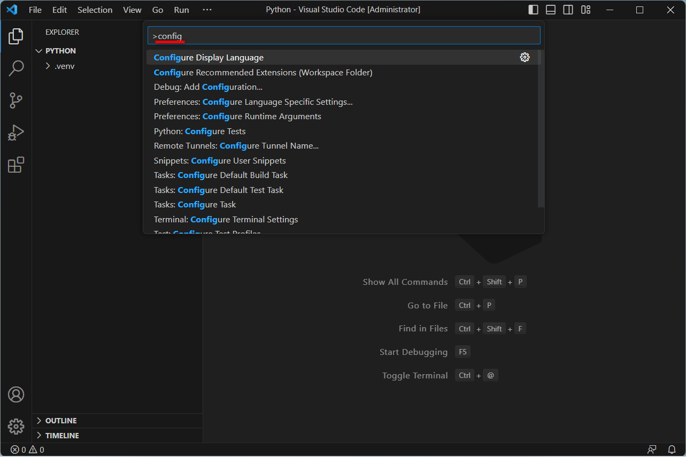
Task: Open the Source Control view
Action: point(16,100)
